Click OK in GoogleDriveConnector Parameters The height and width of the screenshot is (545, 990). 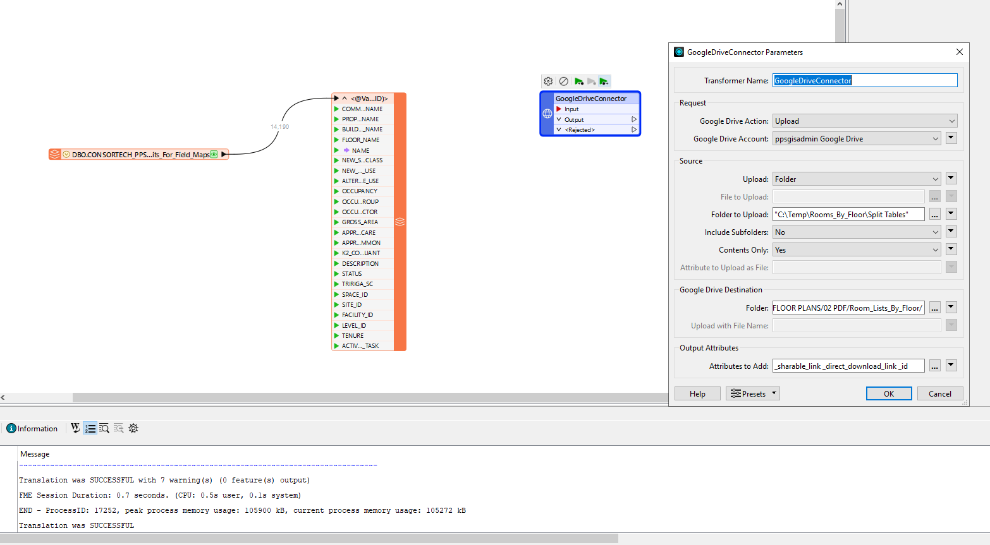tap(889, 393)
